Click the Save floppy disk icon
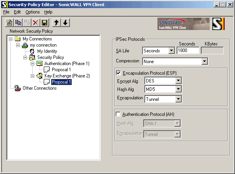Viewport: 235px width, 174px height. 45,23
